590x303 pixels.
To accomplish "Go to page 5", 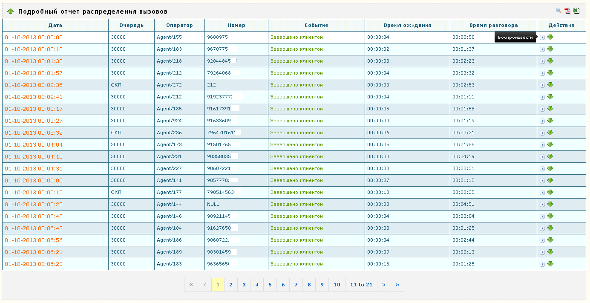I will click(270, 285).
